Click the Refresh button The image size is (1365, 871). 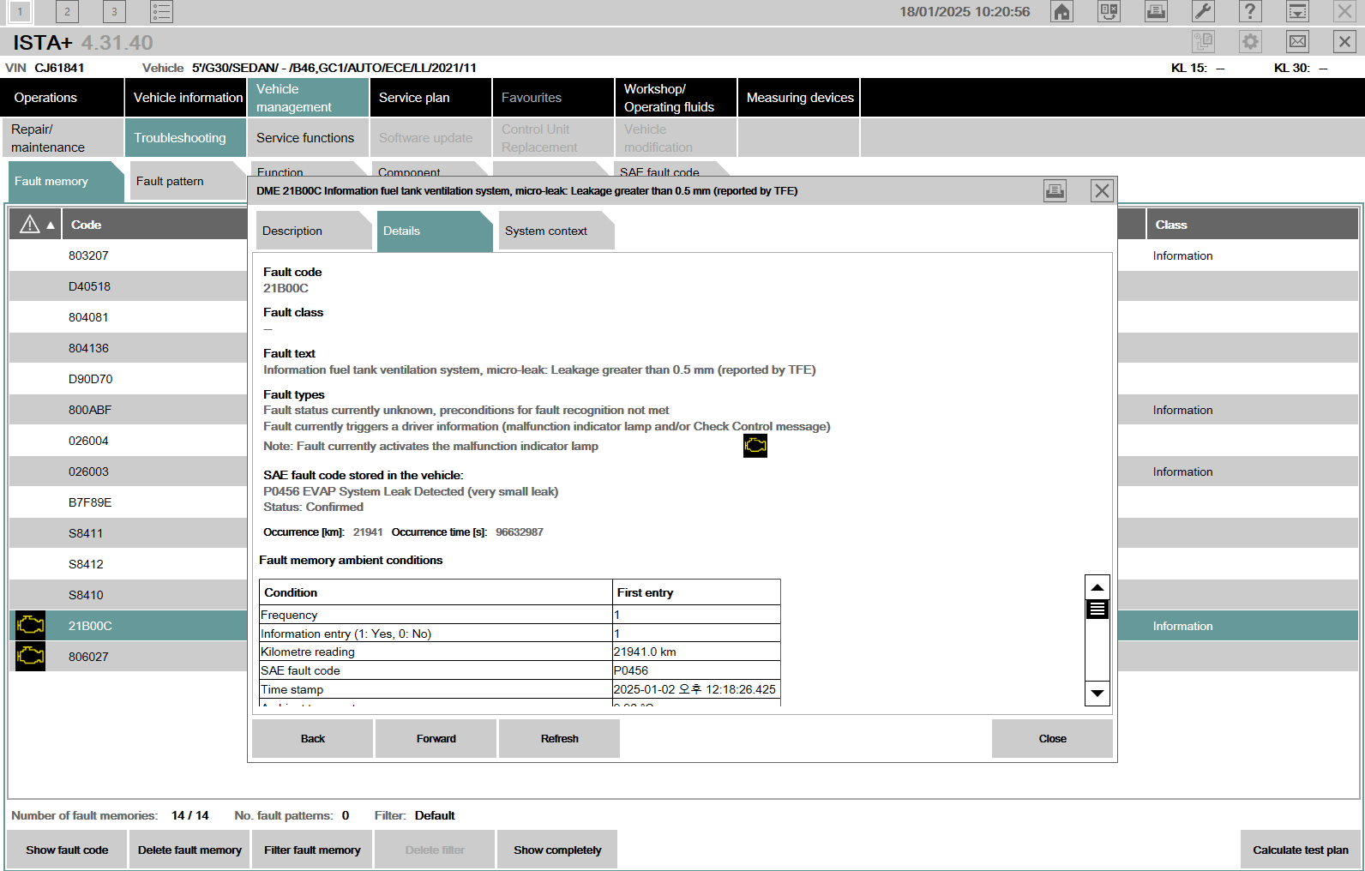tap(560, 738)
